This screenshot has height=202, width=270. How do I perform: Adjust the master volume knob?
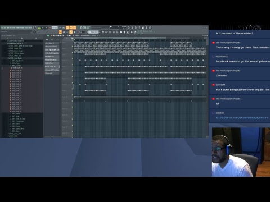34,27
